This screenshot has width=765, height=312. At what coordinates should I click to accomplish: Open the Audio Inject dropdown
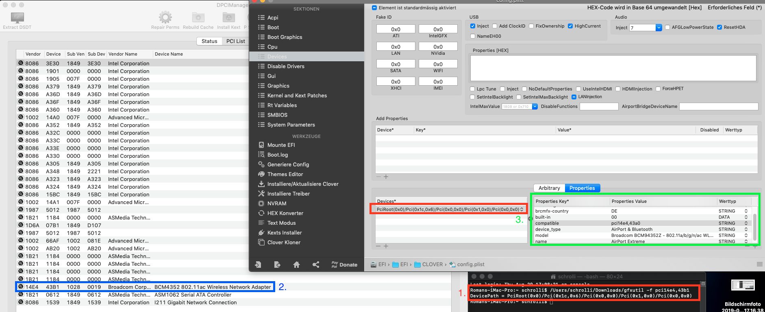[x=659, y=28]
